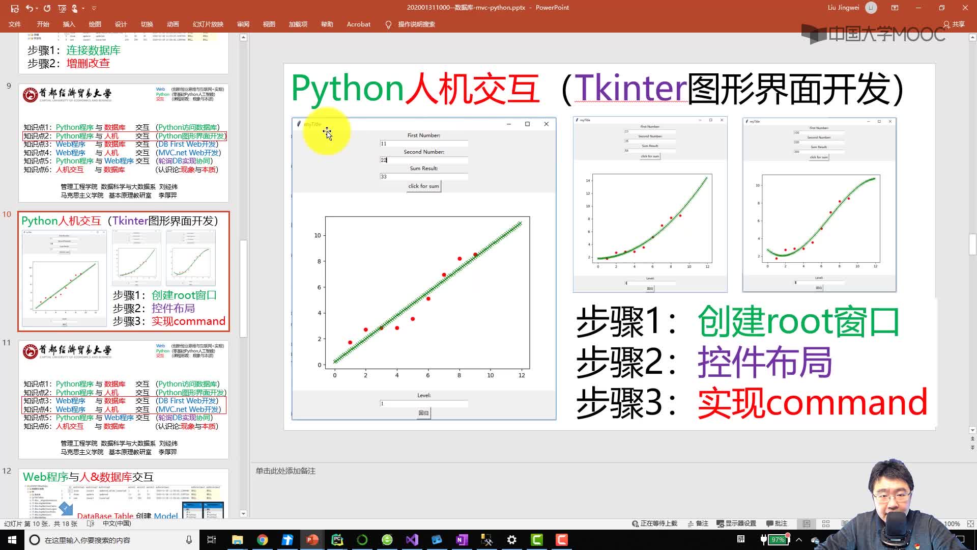Click text 步骤2：控件布局 on slide
Screen dimensions: 977x550
click(704, 362)
